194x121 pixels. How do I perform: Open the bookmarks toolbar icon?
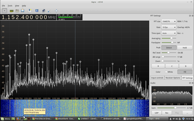coord(30,11)
